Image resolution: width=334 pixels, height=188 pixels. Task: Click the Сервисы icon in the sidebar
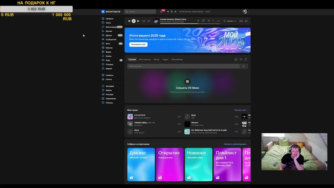click(103, 75)
